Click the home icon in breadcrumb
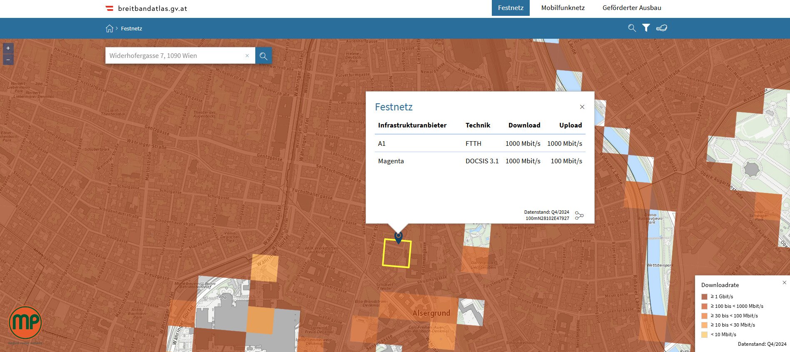Image resolution: width=790 pixels, height=352 pixels. point(110,28)
